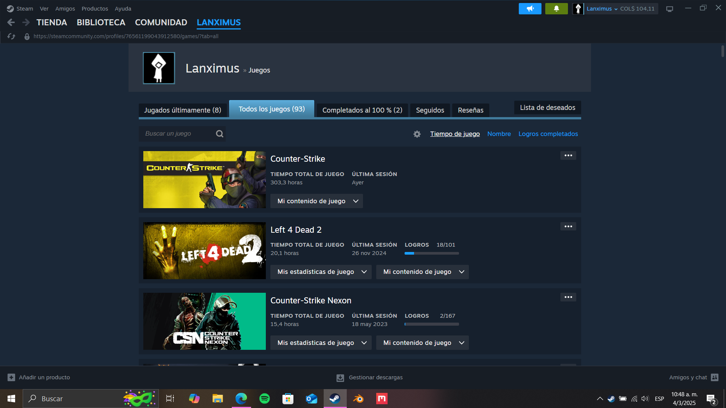Open Spotify from the taskbar
The width and height of the screenshot is (726, 408).
[265, 399]
